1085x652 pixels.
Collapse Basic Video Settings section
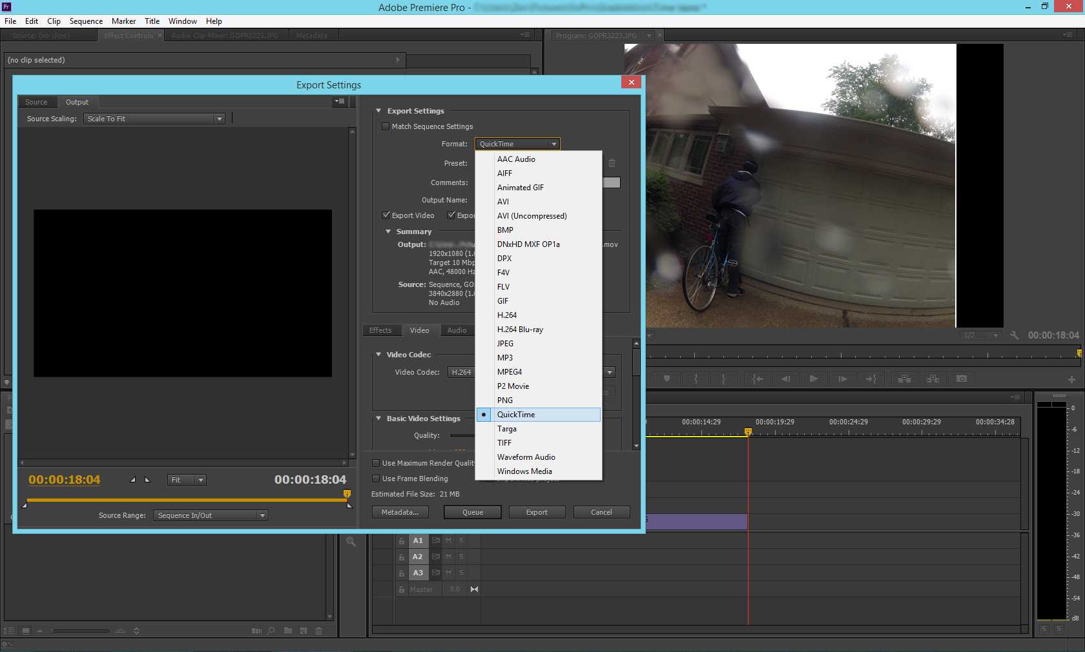pos(378,419)
